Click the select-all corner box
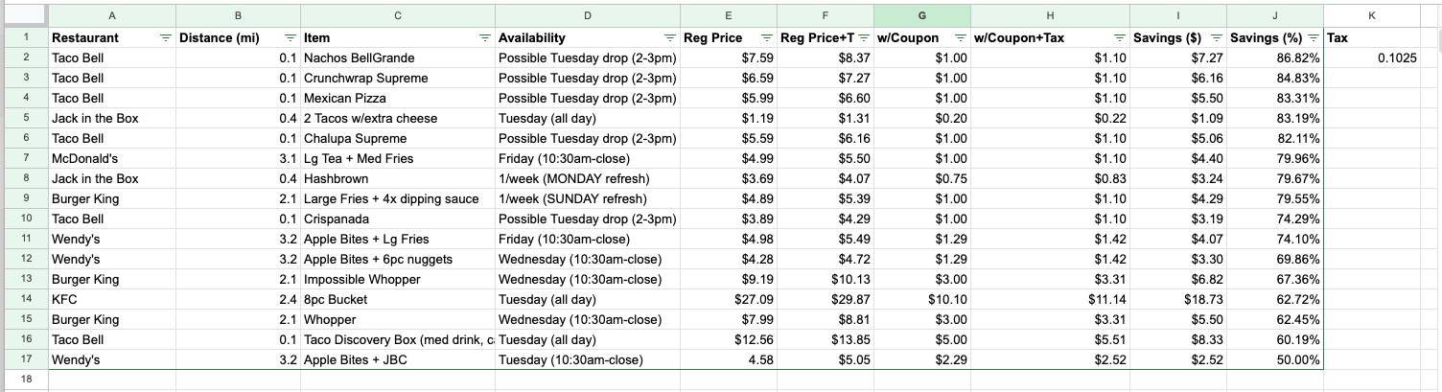This screenshot has width=1442, height=392. [x=24, y=15]
